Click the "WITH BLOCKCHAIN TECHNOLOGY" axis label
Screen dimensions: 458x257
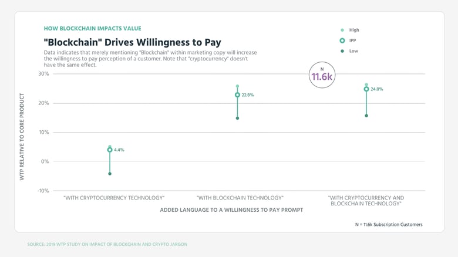[x=240, y=198]
